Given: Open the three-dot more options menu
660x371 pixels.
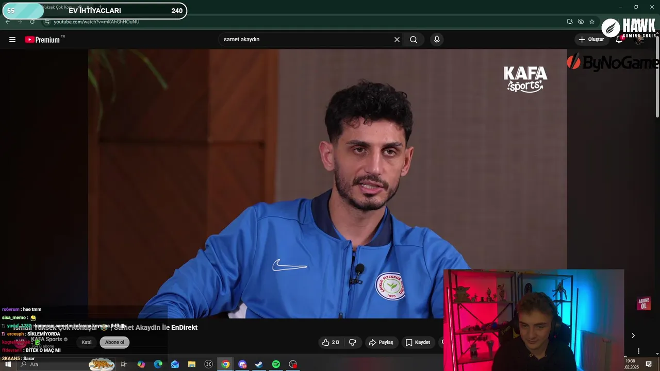Looking at the screenshot, I should pos(638,351).
